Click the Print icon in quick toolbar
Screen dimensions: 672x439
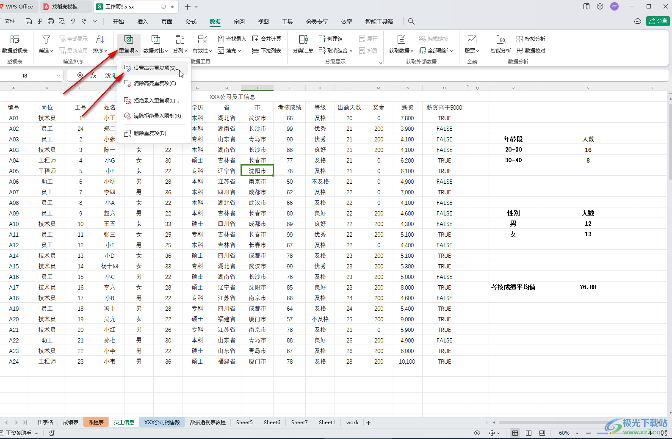(x=51, y=21)
